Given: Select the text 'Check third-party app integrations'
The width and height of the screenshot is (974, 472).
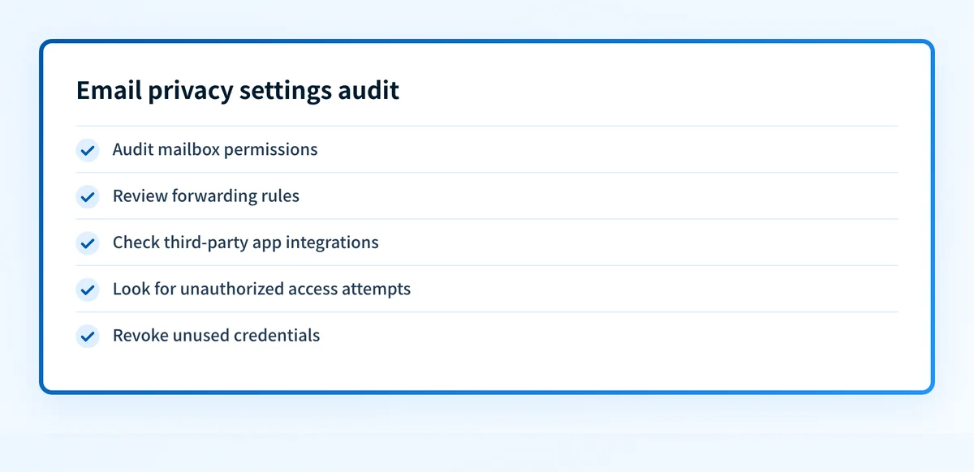Looking at the screenshot, I should 246,242.
